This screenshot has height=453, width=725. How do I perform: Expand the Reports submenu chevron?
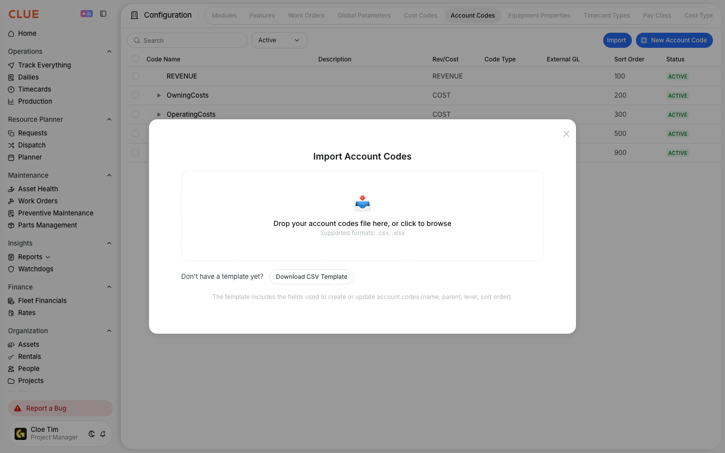point(48,257)
